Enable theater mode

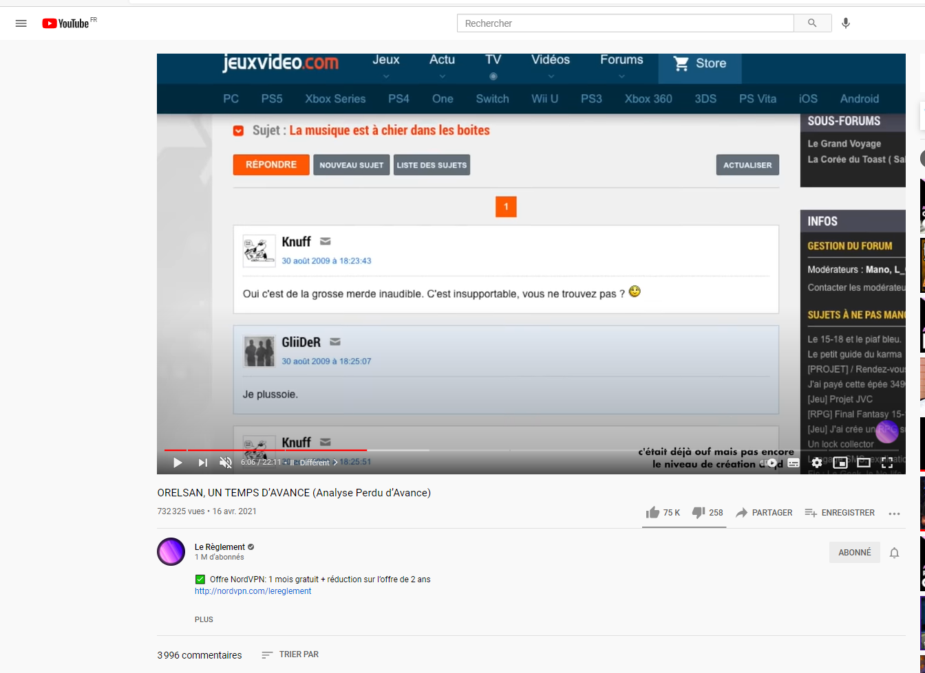tap(864, 463)
